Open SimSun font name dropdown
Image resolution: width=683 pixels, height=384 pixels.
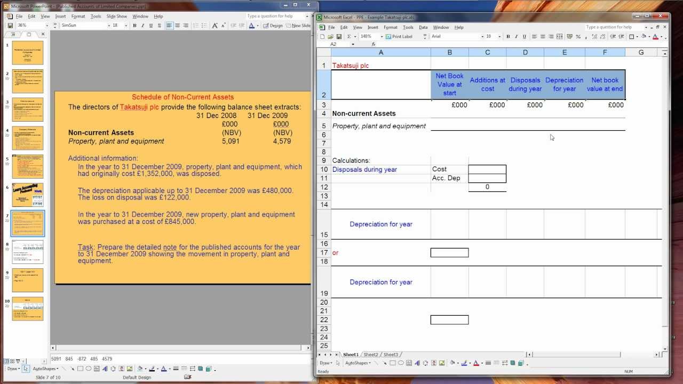109,25
